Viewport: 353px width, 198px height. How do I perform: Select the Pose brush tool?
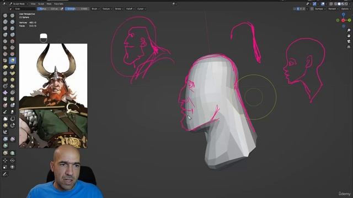coord(12,73)
